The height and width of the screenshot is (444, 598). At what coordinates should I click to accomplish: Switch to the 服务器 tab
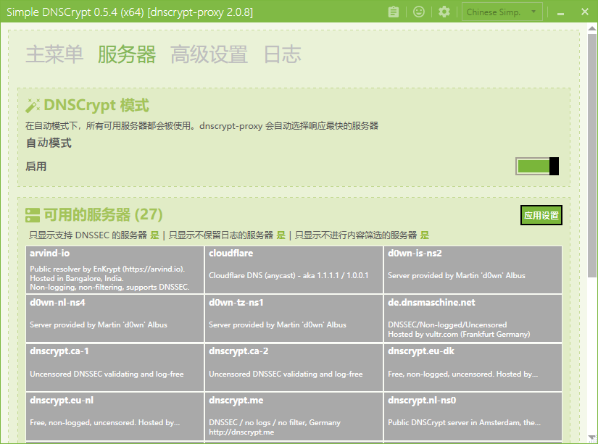pyautogui.click(x=127, y=54)
